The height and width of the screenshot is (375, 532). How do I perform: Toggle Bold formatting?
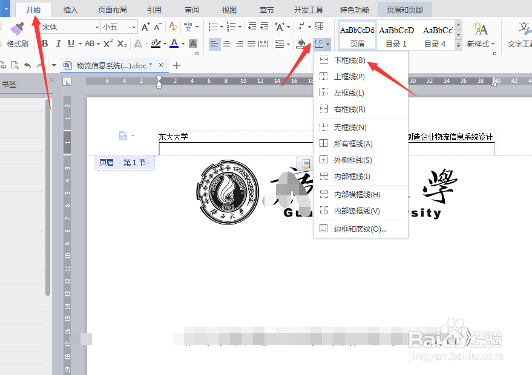(45, 44)
